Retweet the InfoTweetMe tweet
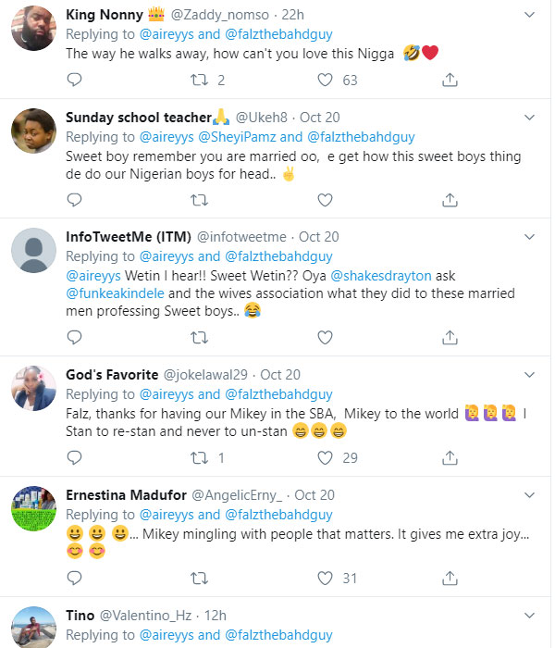The image size is (555, 648). [x=199, y=337]
